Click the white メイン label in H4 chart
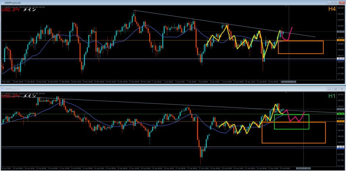346x171 pixels. pos(30,9)
